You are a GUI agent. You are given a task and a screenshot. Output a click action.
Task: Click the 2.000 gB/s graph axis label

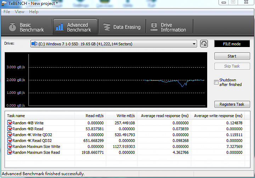[x=16, y=80]
